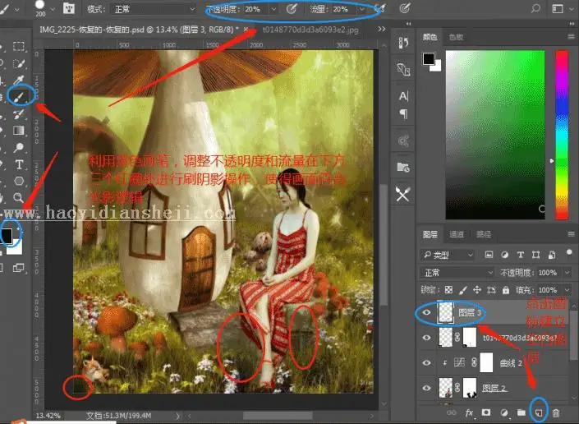Open the History panel icon
The height and width of the screenshot is (424, 579).
[403, 43]
